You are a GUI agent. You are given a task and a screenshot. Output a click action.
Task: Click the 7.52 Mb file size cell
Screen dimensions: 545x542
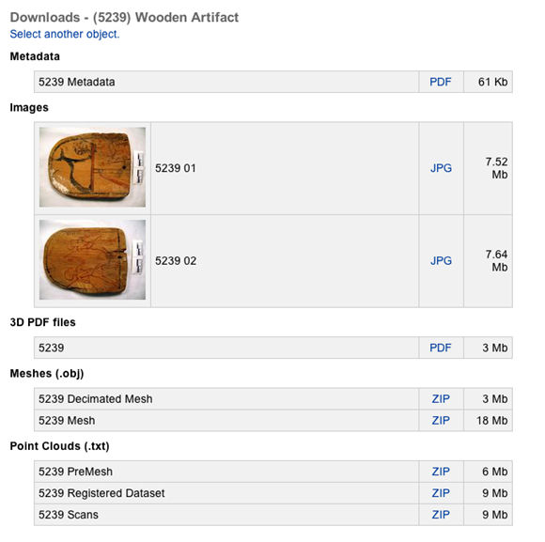[x=488, y=168]
